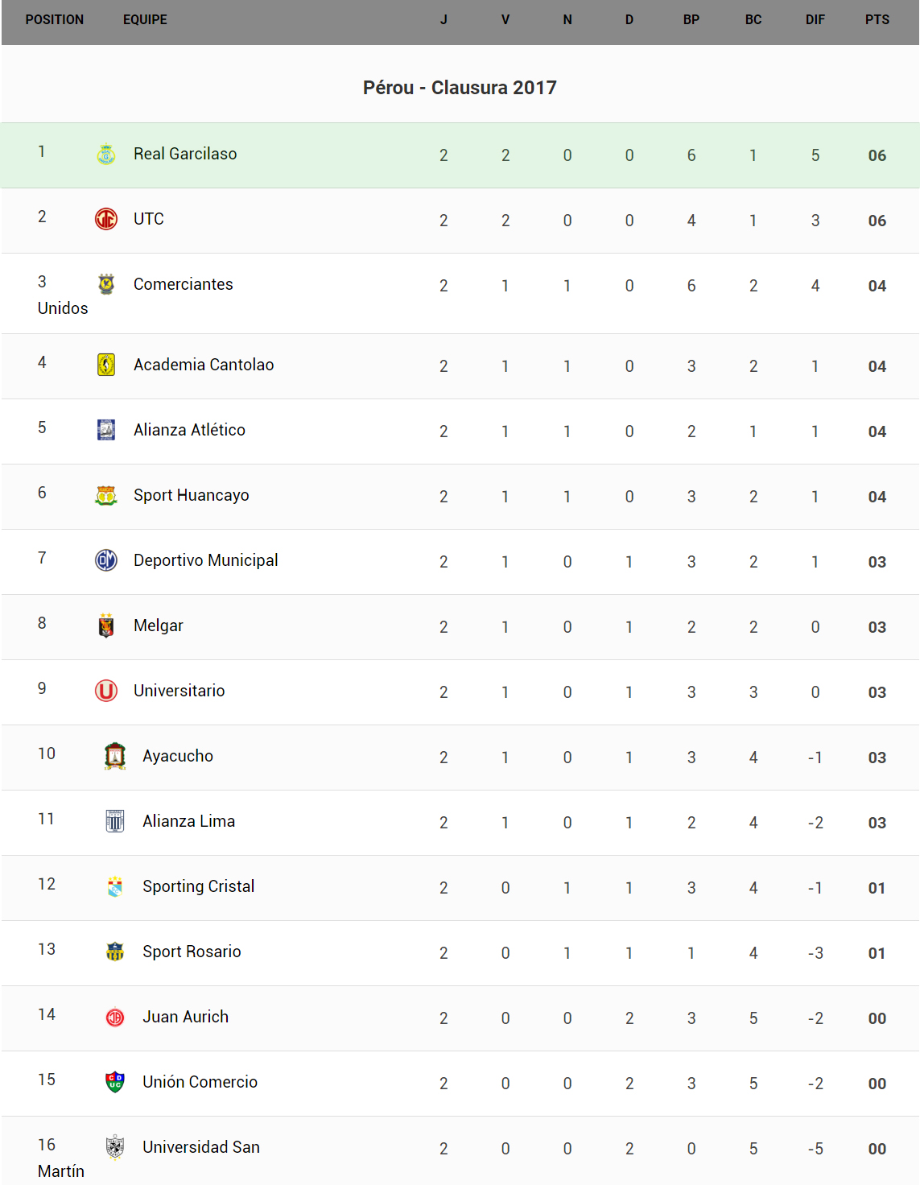Click the UTC club logo
This screenshot has width=920, height=1185.
tap(106, 219)
